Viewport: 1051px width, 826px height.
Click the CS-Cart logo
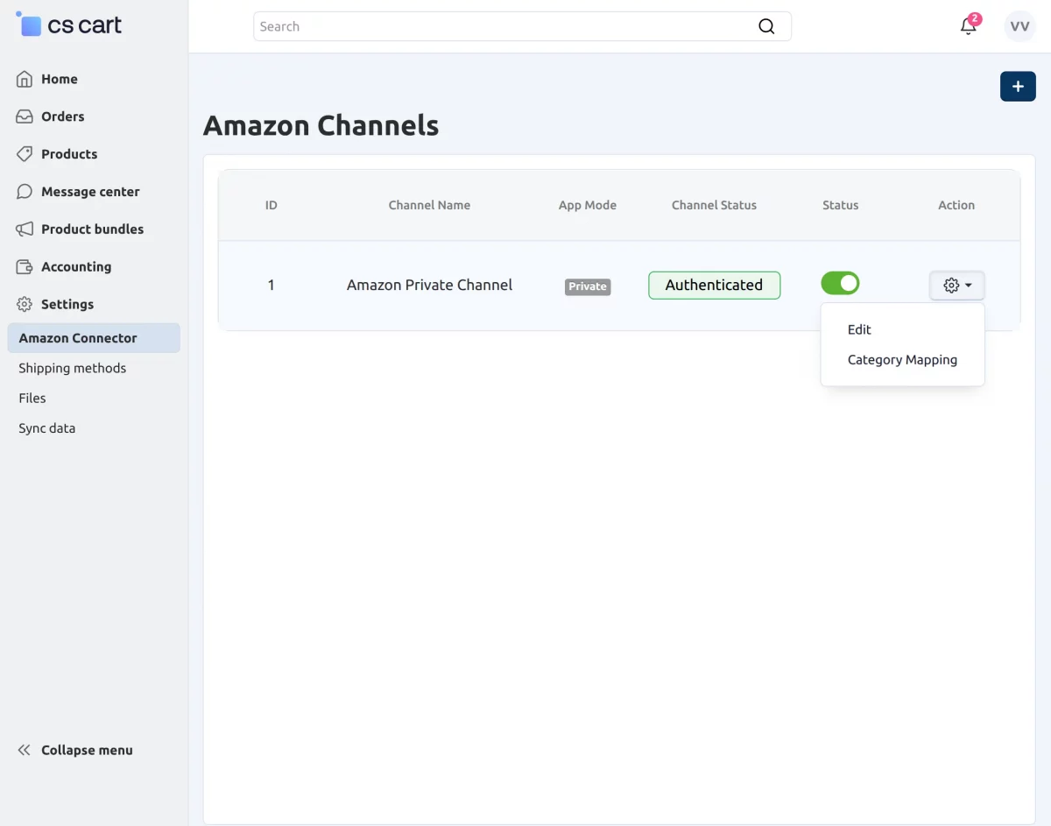click(x=69, y=25)
